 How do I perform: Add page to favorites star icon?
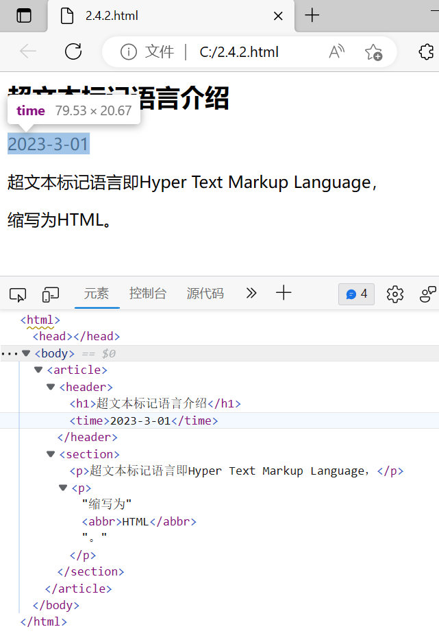(373, 51)
